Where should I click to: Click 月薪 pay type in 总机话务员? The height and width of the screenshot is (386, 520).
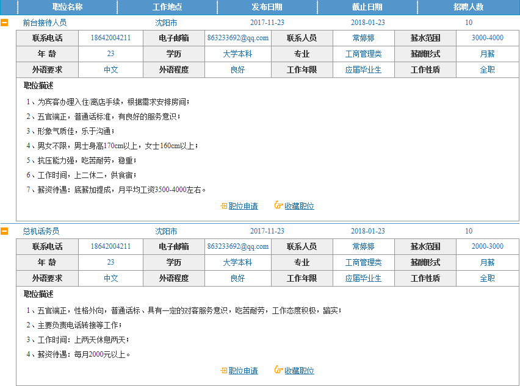488,262
